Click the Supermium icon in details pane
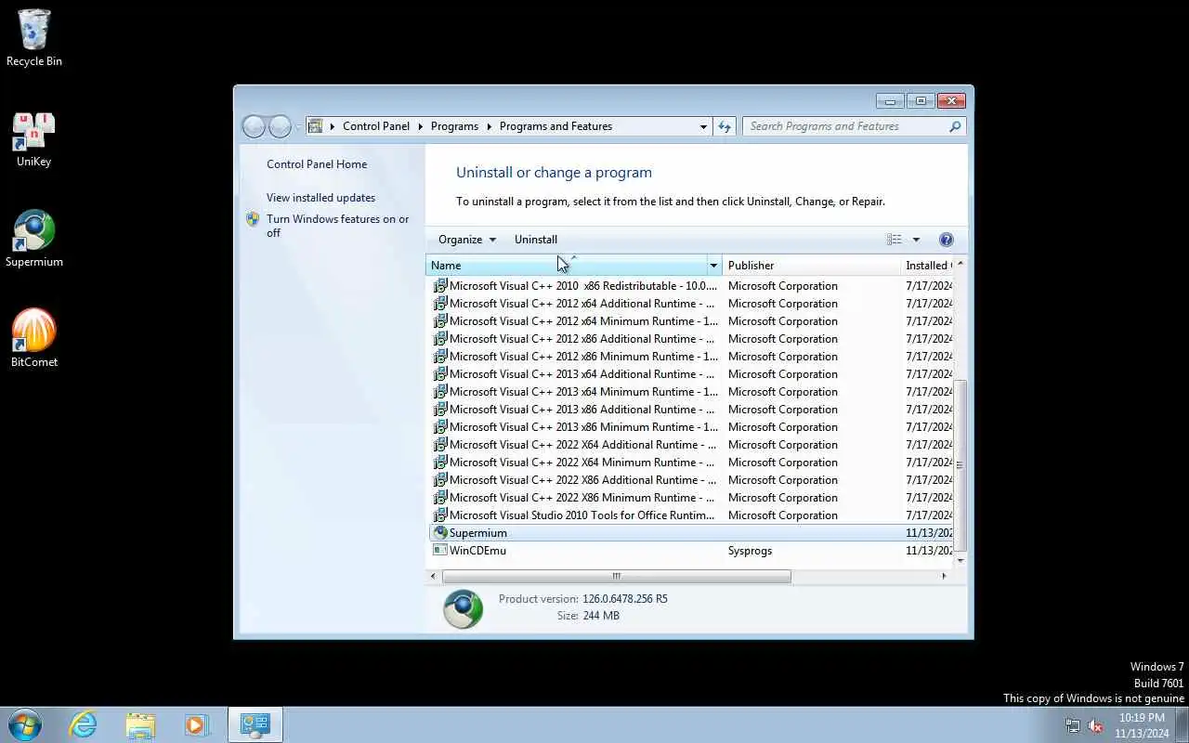The height and width of the screenshot is (743, 1189). (x=463, y=609)
